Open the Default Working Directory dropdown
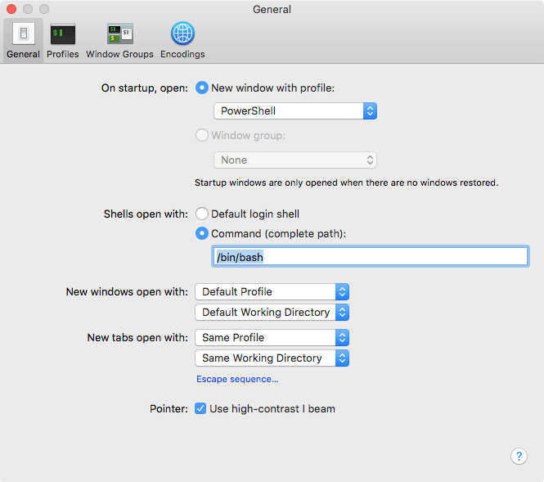544x482 pixels. coord(272,313)
